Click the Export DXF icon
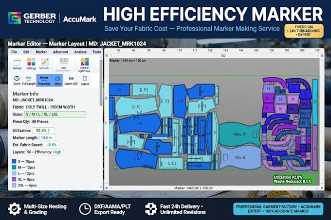This screenshot has width=331, height=220. pos(71,80)
